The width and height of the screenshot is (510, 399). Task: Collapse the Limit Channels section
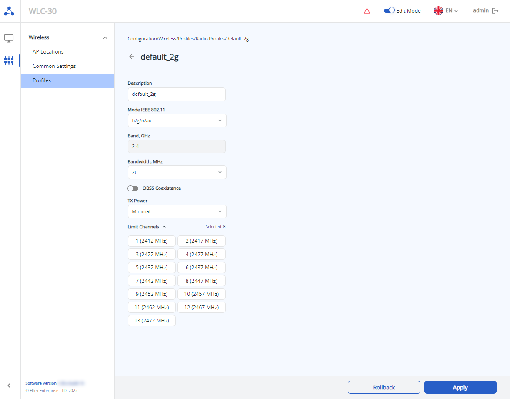click(x=164, y=227)
